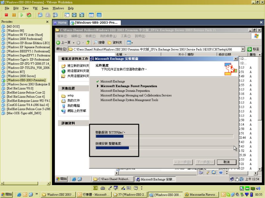Click the 上午 12:54 clock in VM tray
This screenshot has height=198, width=265.
tap(252, 179)
